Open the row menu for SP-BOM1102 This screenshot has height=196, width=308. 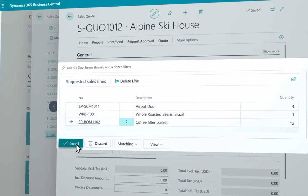pos(127,122)
